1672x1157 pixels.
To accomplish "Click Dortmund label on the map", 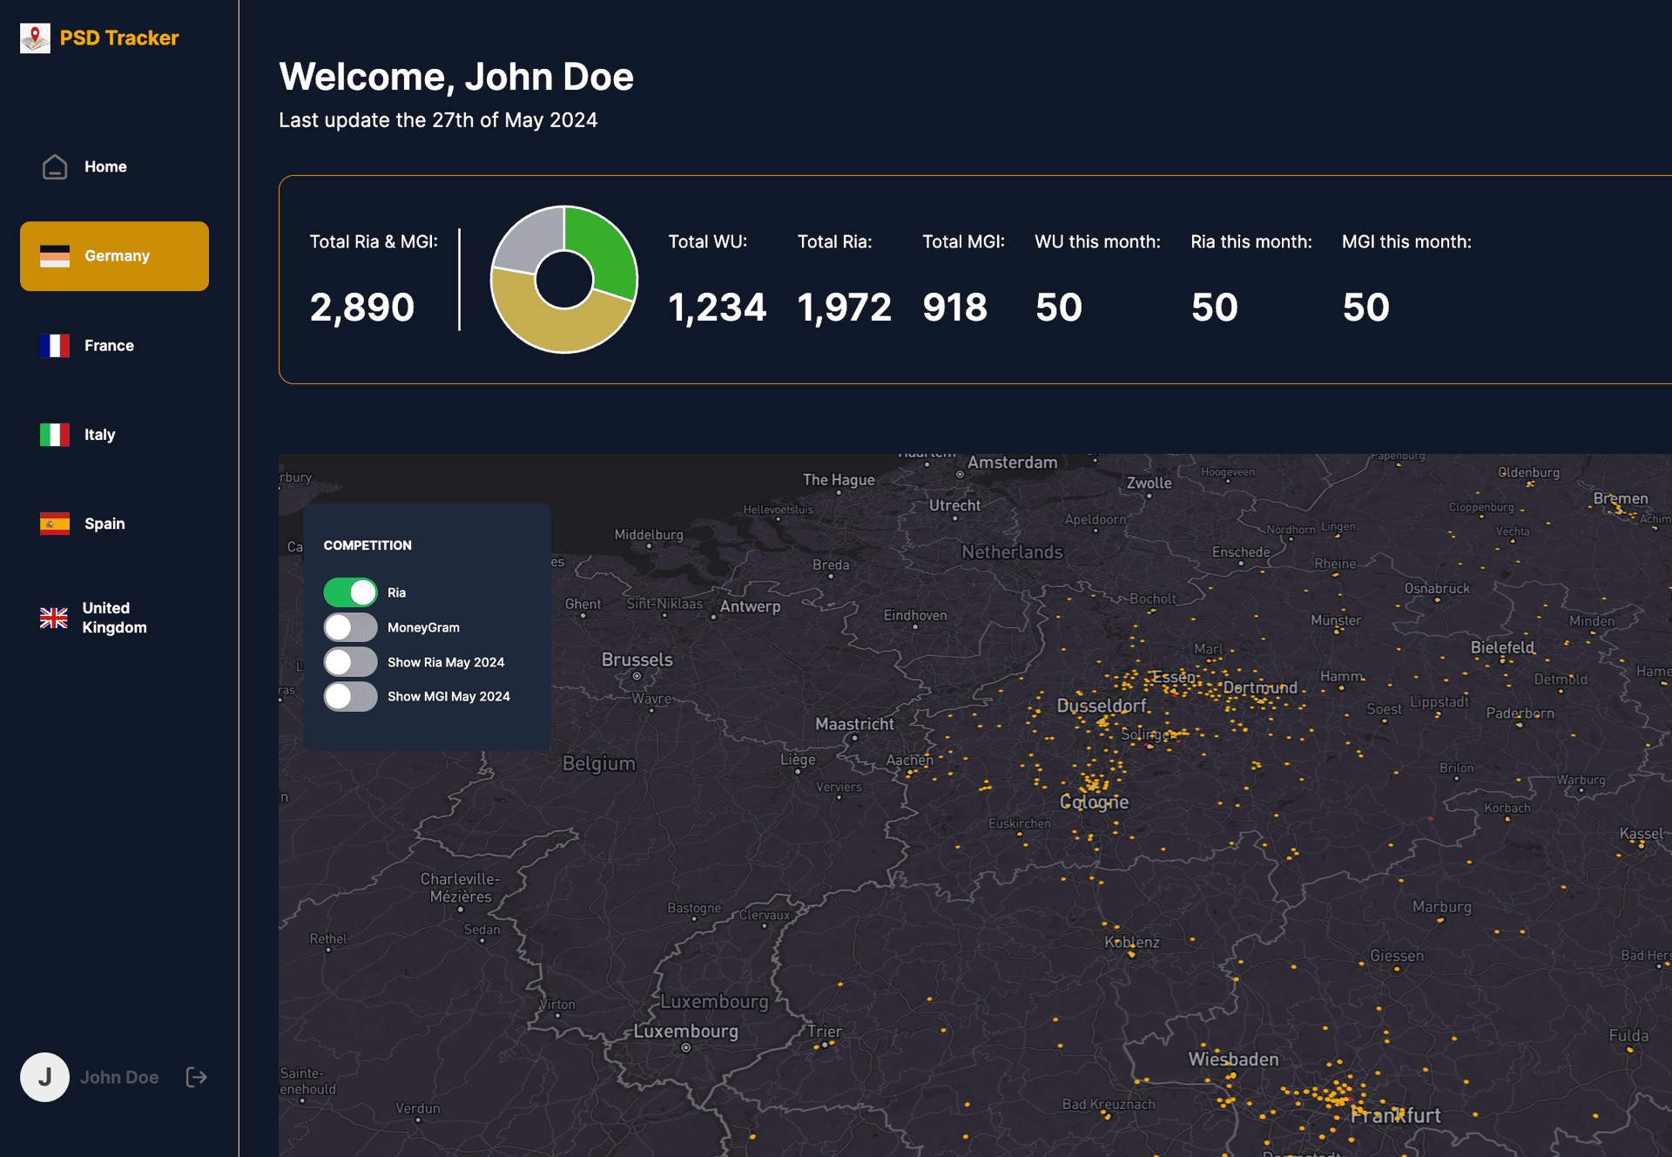I will pyautogui.click(x=1260, y=687).
